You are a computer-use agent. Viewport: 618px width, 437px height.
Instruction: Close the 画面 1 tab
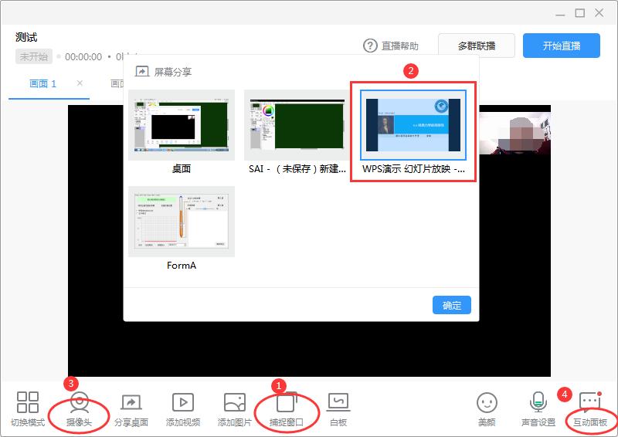(80, 83)
